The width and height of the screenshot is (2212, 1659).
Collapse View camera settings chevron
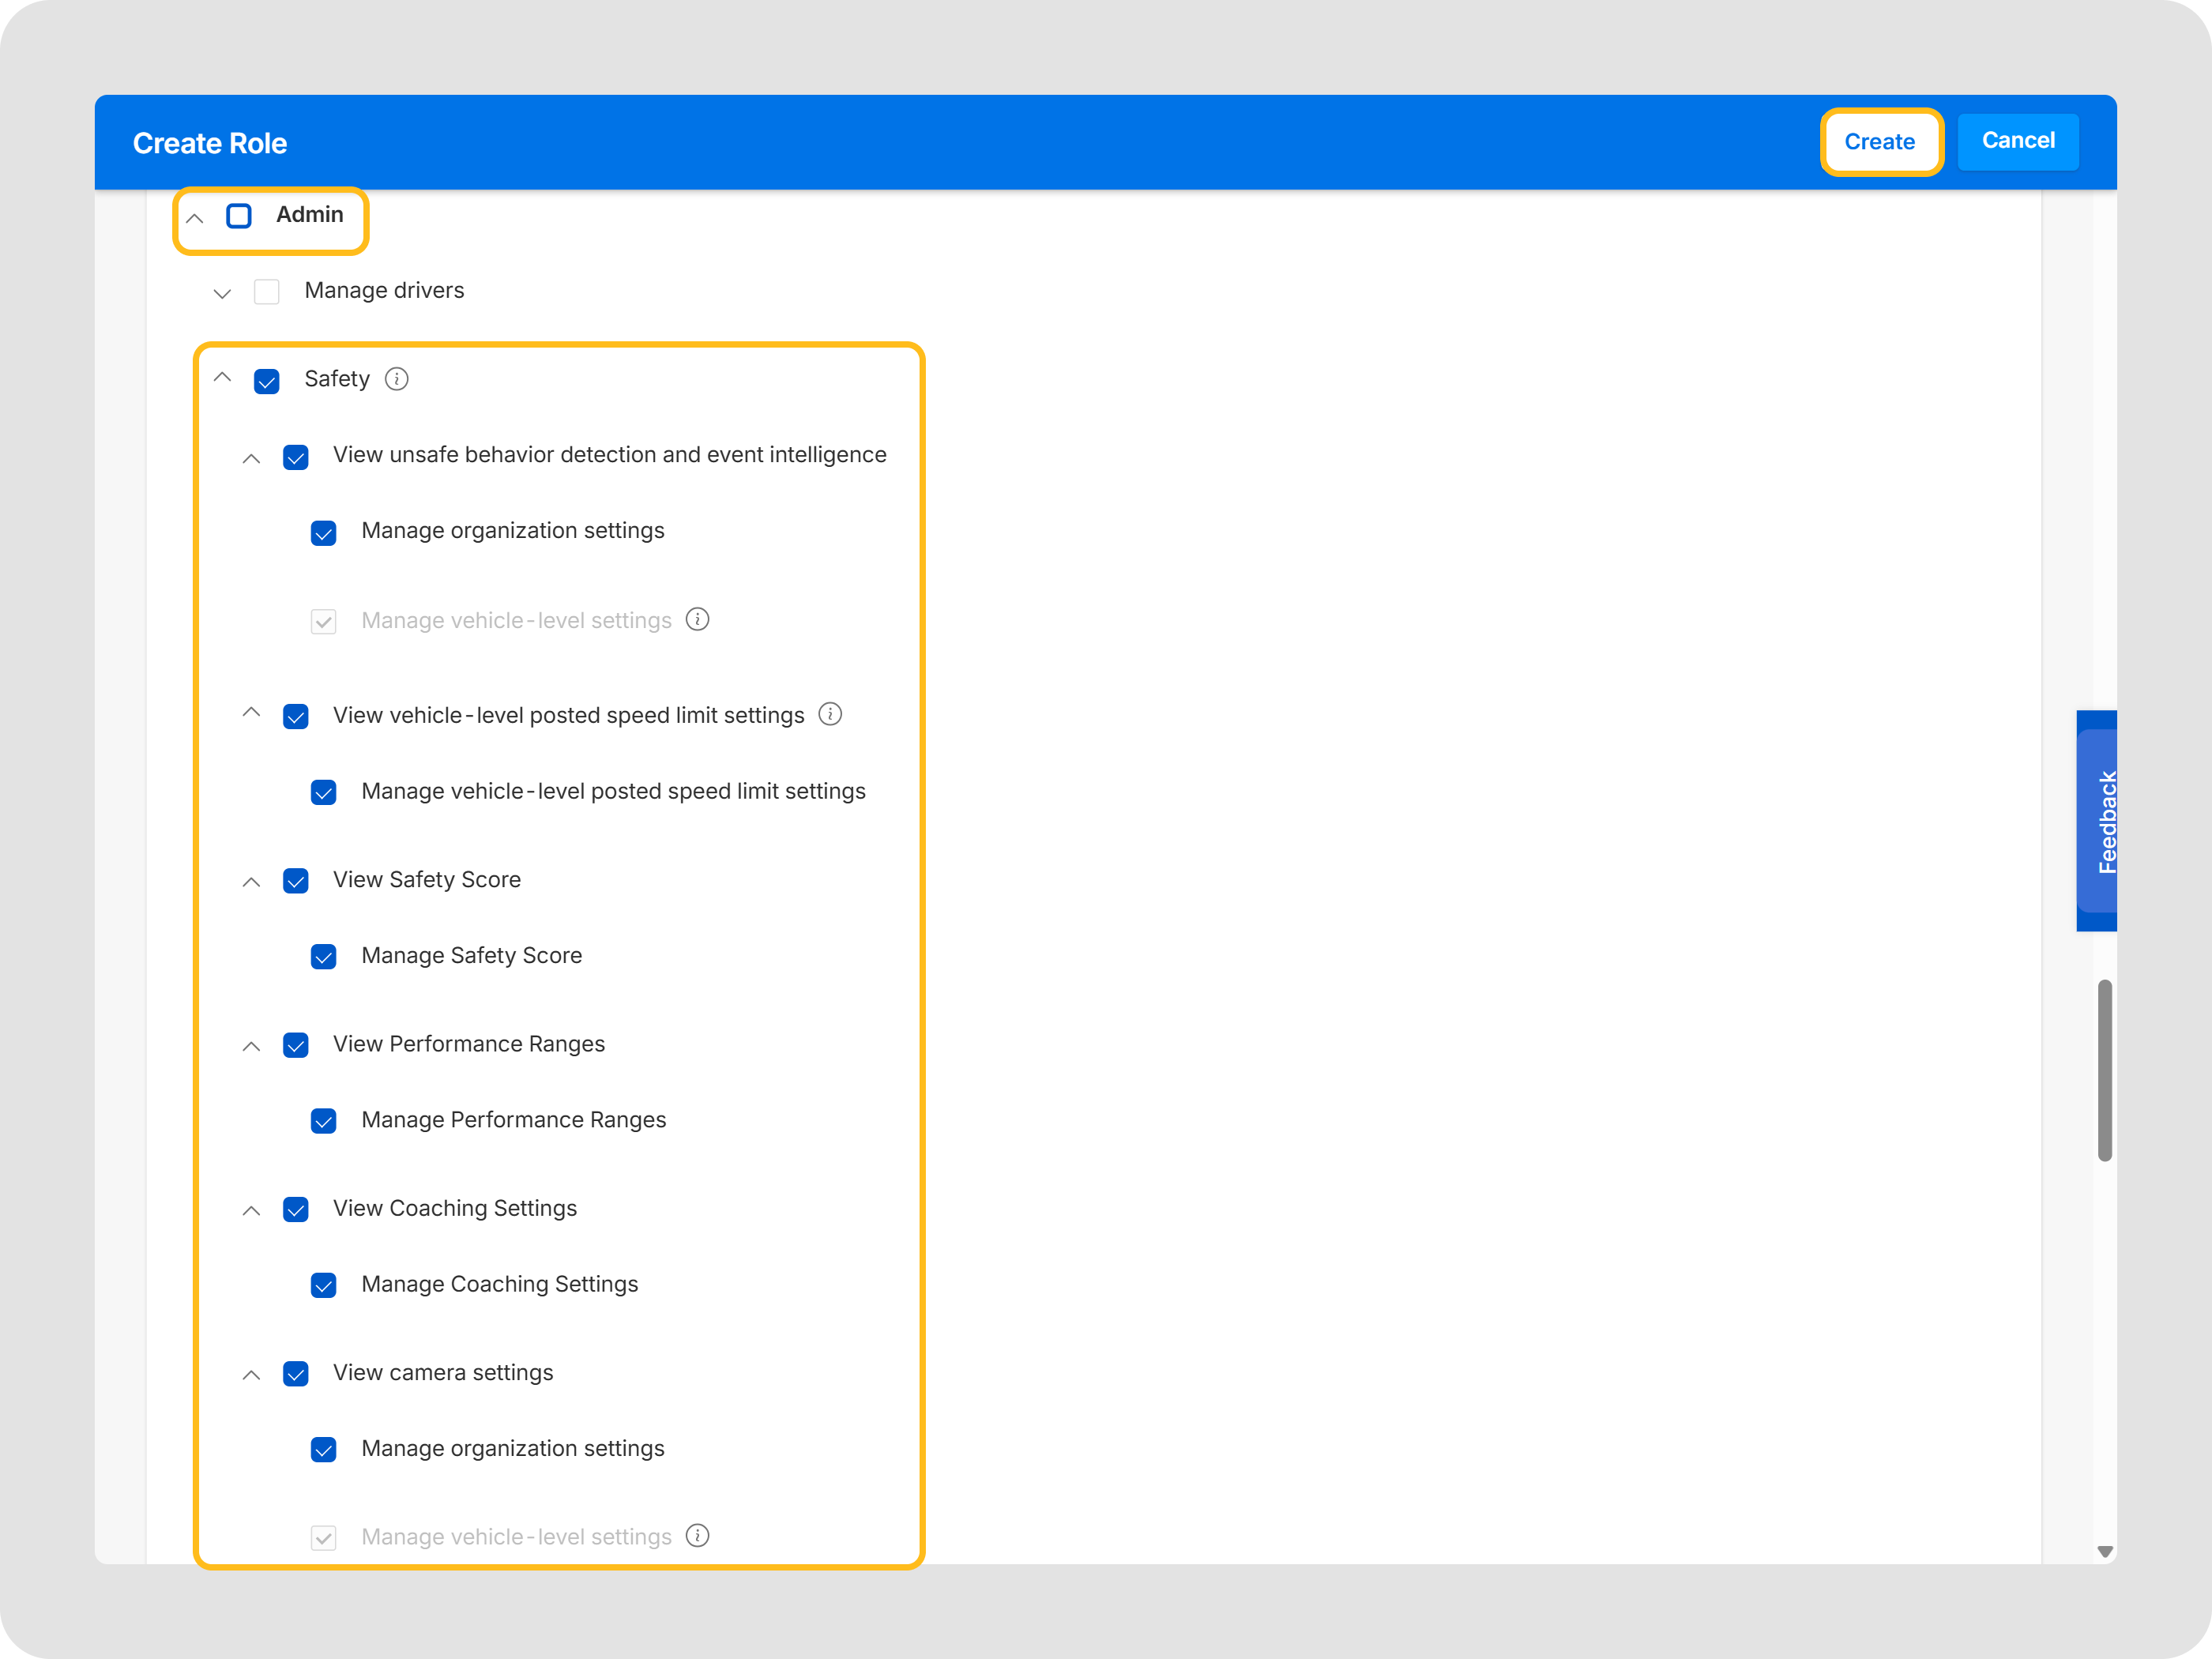[x=252, y=1375]
